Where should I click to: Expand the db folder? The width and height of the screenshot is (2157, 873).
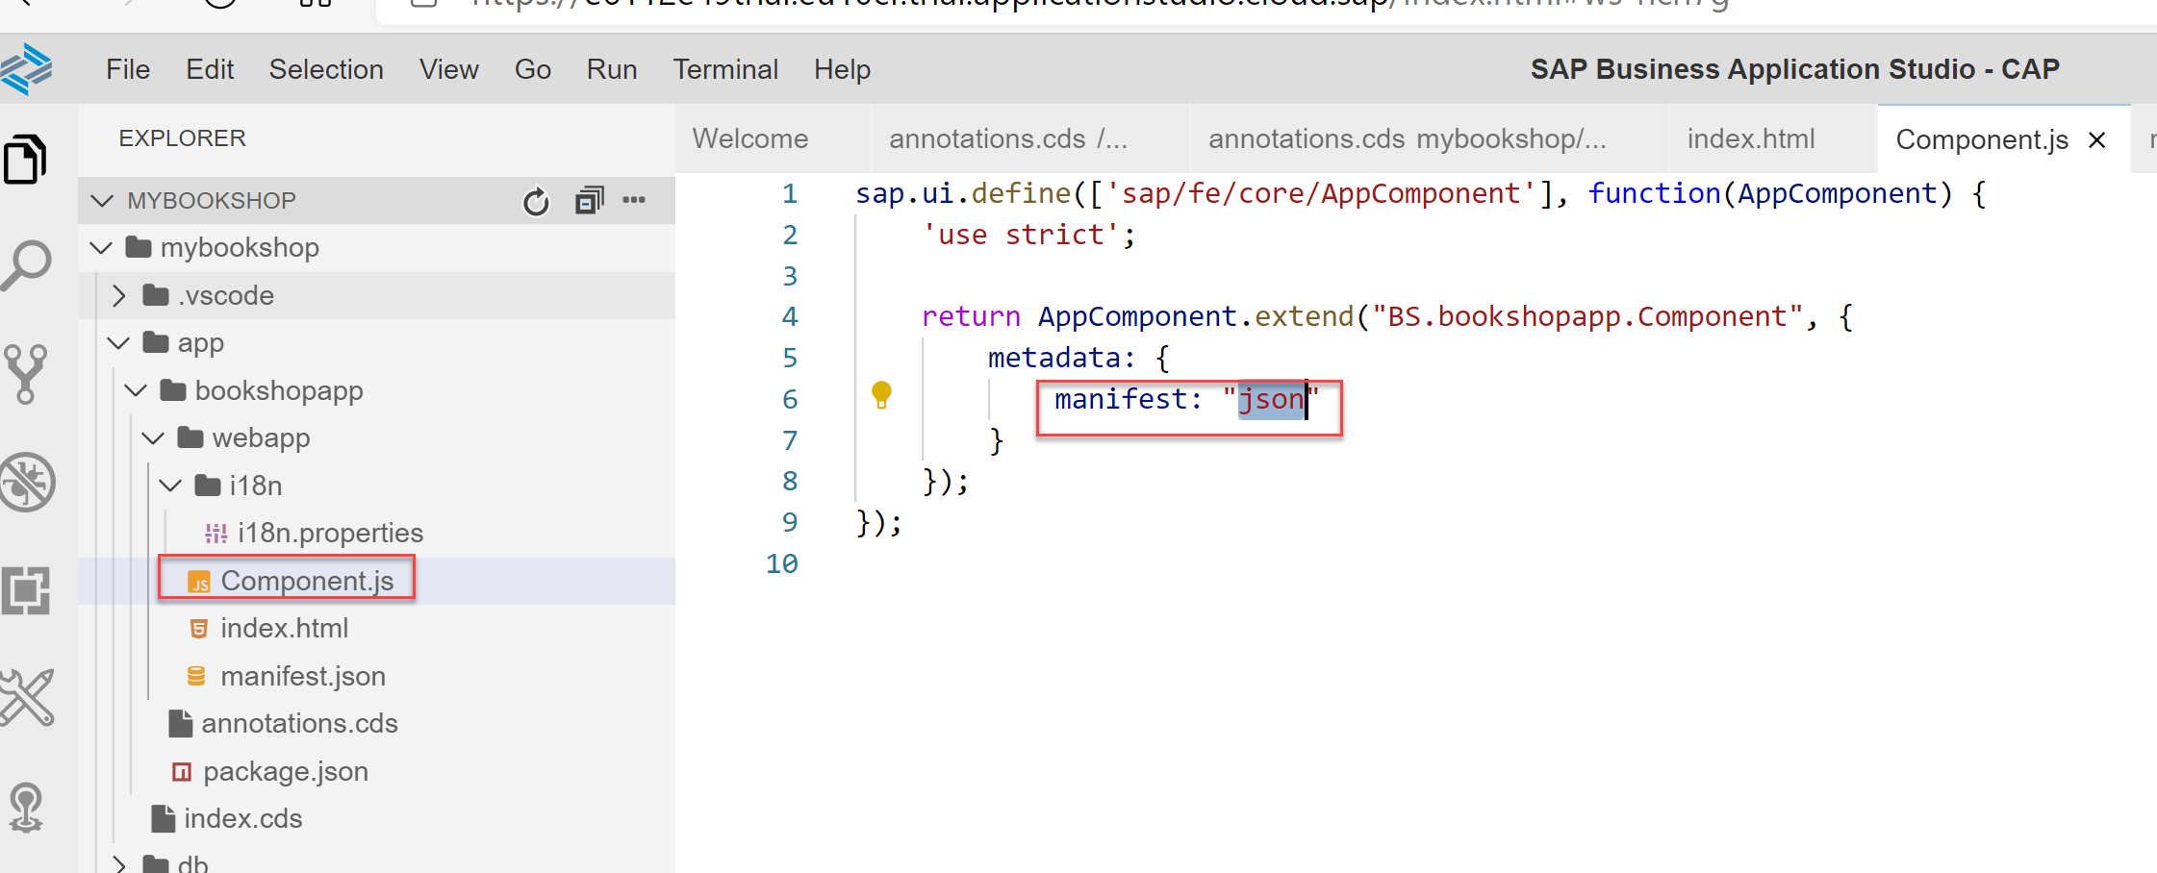tap(118, 863)
